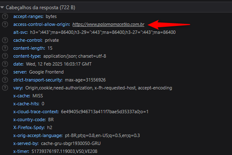This screenshot has width=232, height=155.
Task: Select the 'Google Frontend' value
Action: (46, 72)
